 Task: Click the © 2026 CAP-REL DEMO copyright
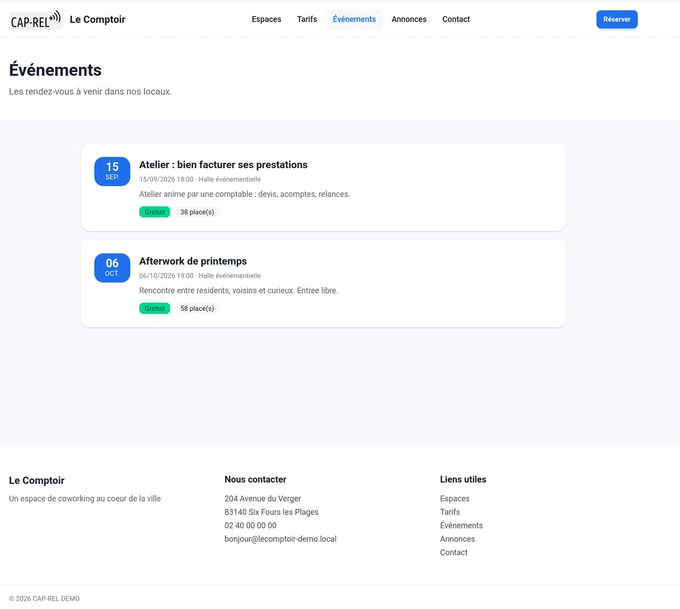click(x=44, y=599)
